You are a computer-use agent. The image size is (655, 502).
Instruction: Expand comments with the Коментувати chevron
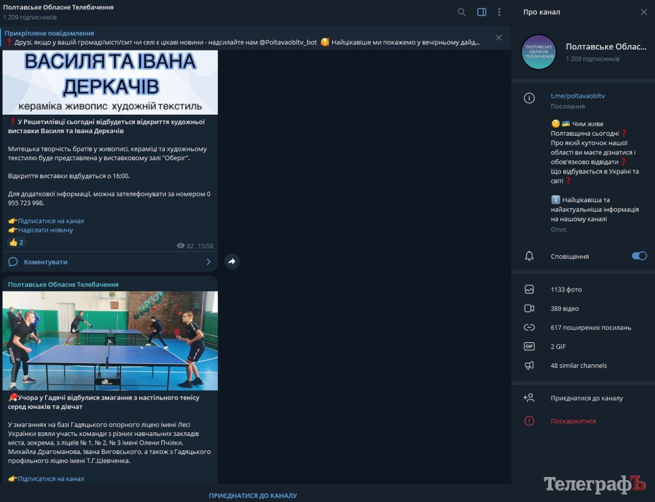point(208,262)
